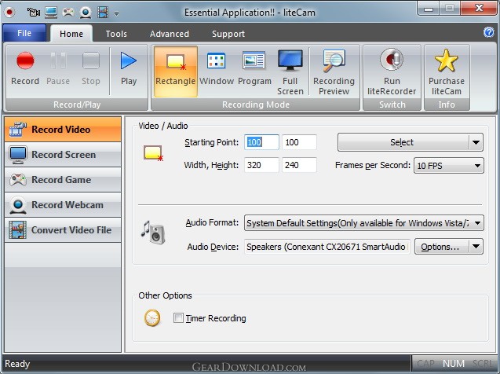500x374 pixels.
Task: Click Purchase liteCam star icon
Action: pos(446,60)
